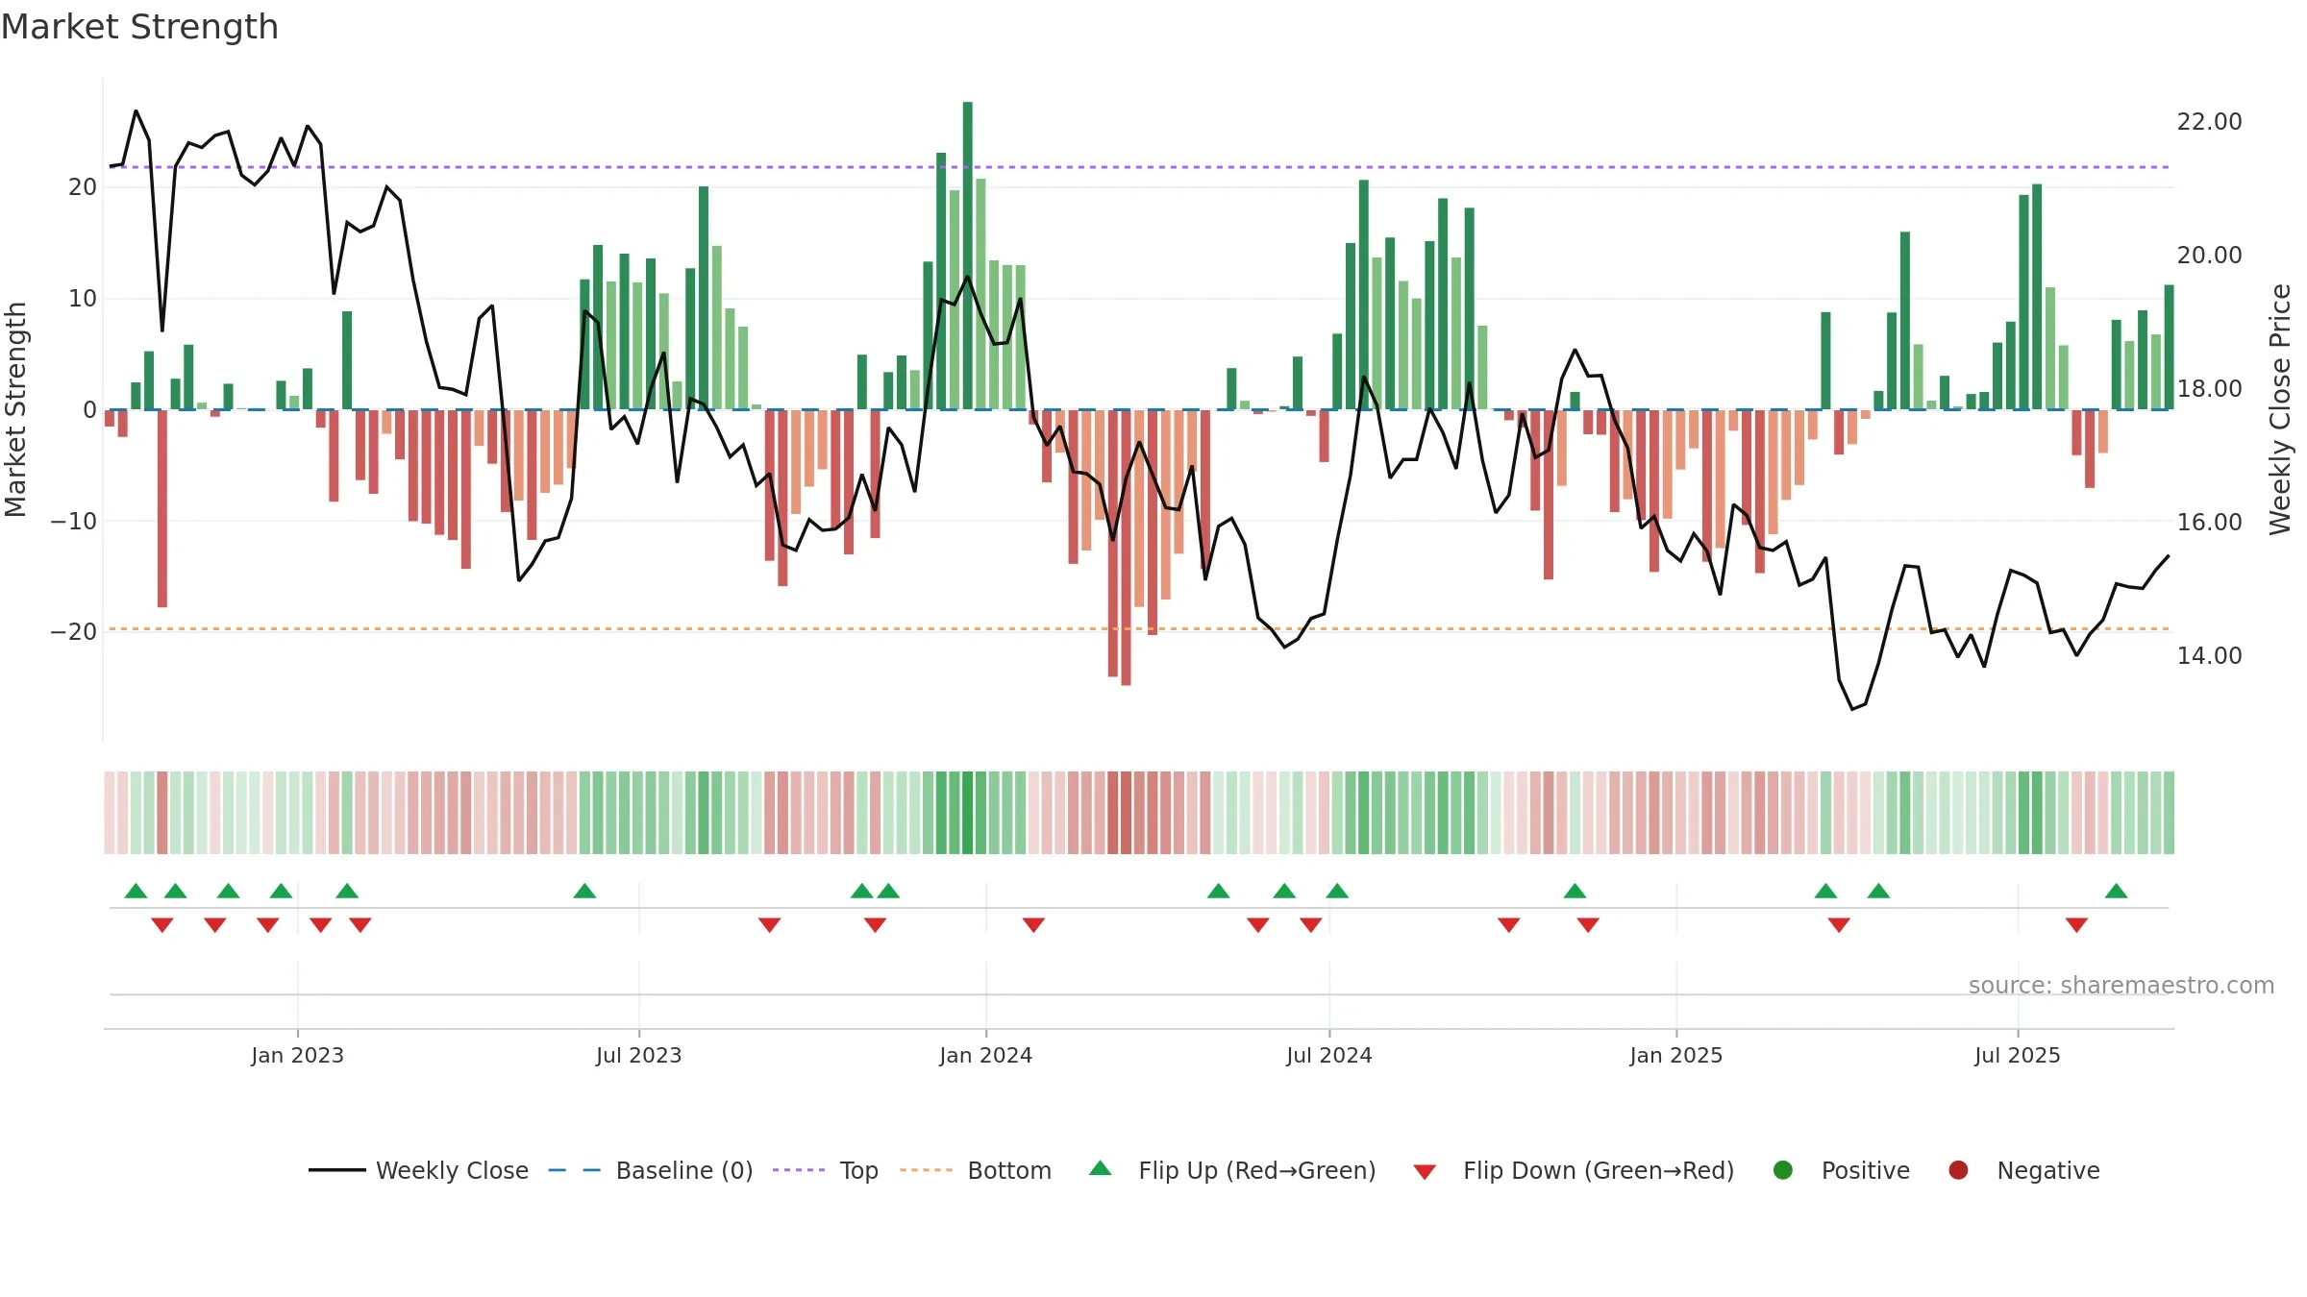
Task: Toggle Flip Up (Red→Green) legend entry
Action: coord(1232,1170)
